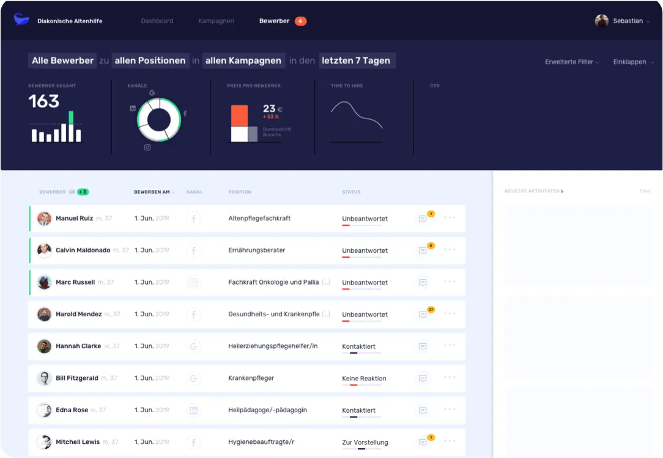Click the LinkedIn channel icon for Edna Rose
The width and height of the screenshot is (663, 458).
pos(193,410)
